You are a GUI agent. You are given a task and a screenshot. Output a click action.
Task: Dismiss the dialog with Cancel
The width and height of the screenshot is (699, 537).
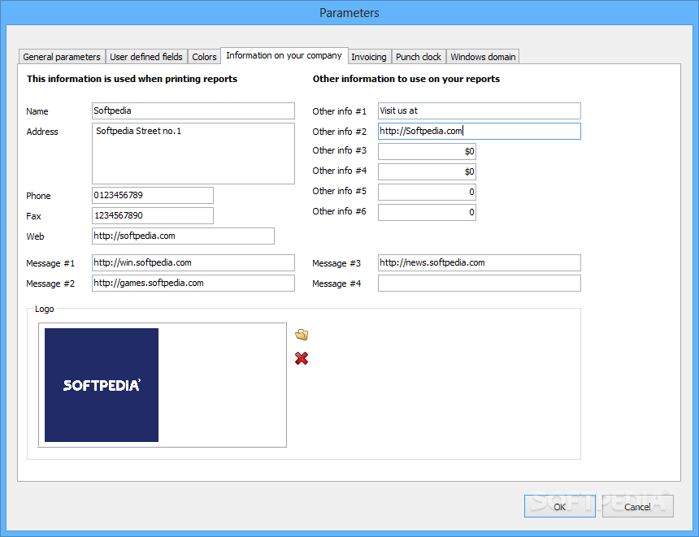(637, 506)
